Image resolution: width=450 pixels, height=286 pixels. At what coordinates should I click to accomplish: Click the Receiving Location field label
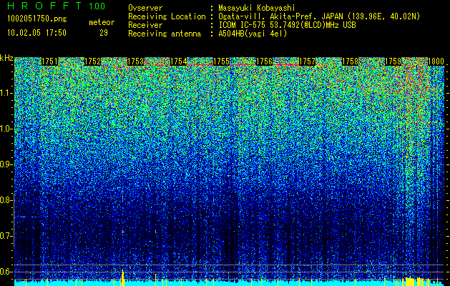click(167, 16)
